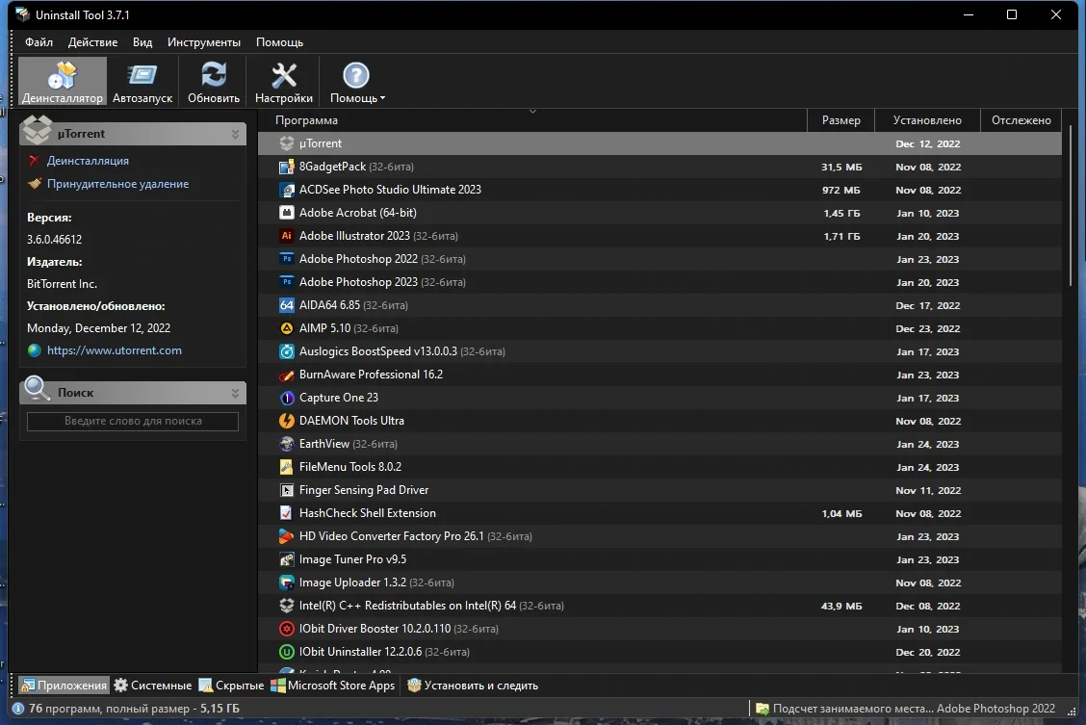Select ACDSee Photo Studio Ultimate icon
1086x725 pixels.
click(286, 190)
